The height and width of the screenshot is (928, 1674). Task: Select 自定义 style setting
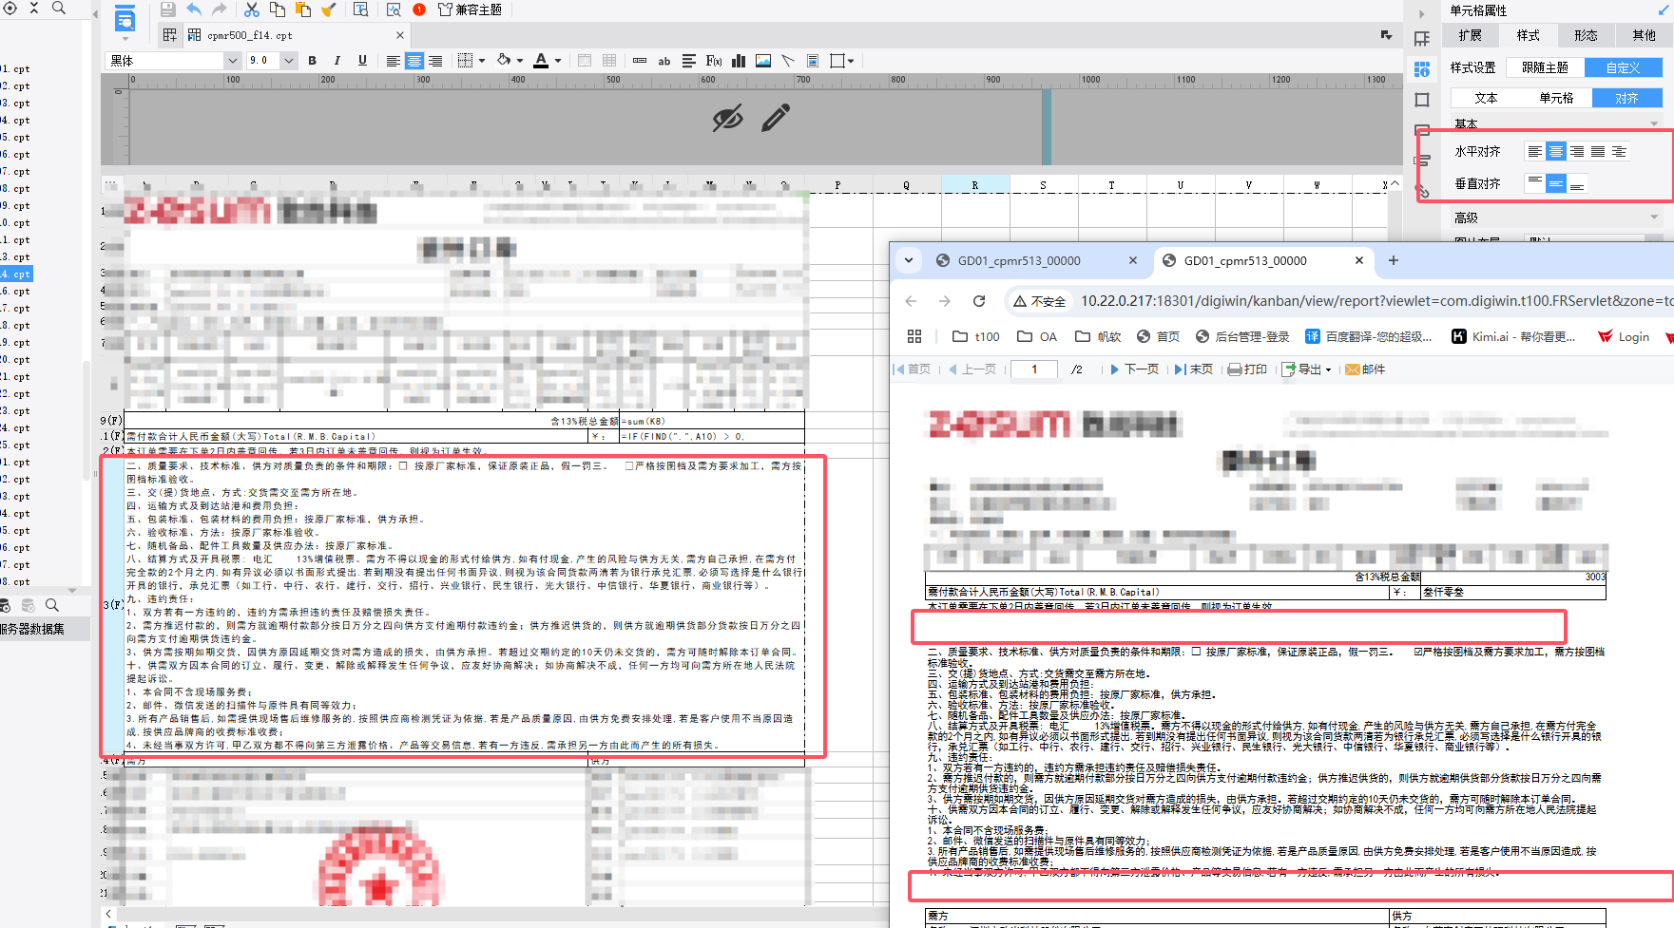[x=1624, y=67]
